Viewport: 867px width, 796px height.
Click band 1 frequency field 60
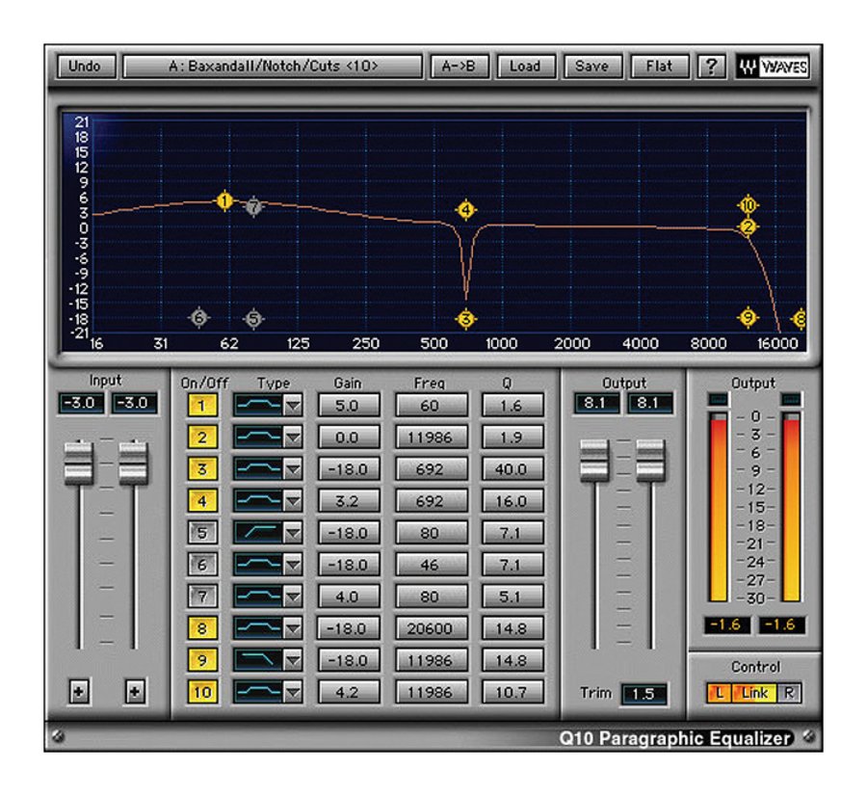pos(431,406)
